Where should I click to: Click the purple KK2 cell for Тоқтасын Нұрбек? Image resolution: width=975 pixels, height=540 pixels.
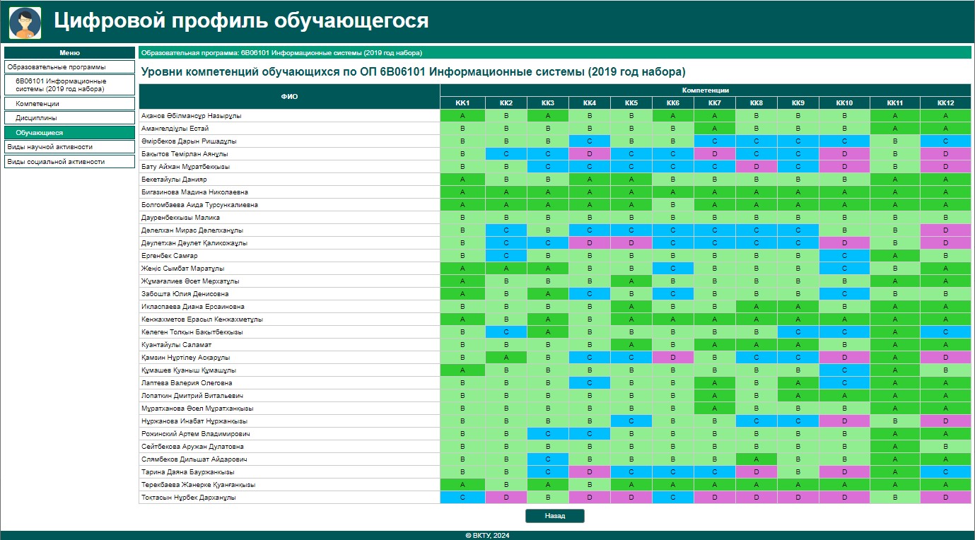(x=506, y=498)
